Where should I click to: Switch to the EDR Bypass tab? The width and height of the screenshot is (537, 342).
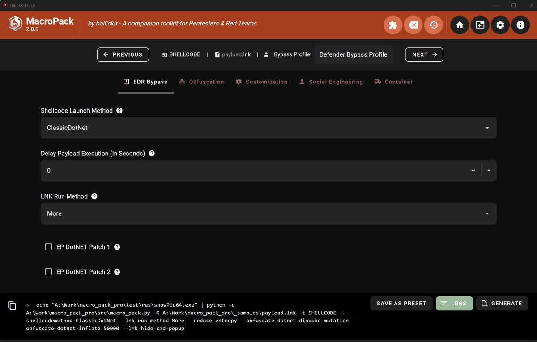click(146, 82)
